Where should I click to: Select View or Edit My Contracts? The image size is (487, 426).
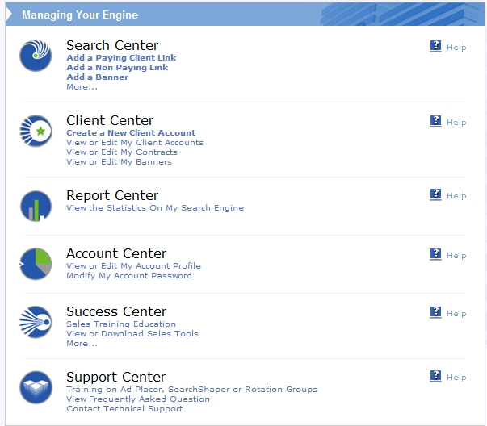122,152
